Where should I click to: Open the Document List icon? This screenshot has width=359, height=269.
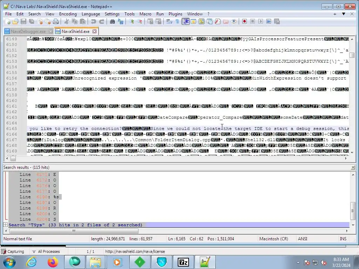[x=210, y=21]
